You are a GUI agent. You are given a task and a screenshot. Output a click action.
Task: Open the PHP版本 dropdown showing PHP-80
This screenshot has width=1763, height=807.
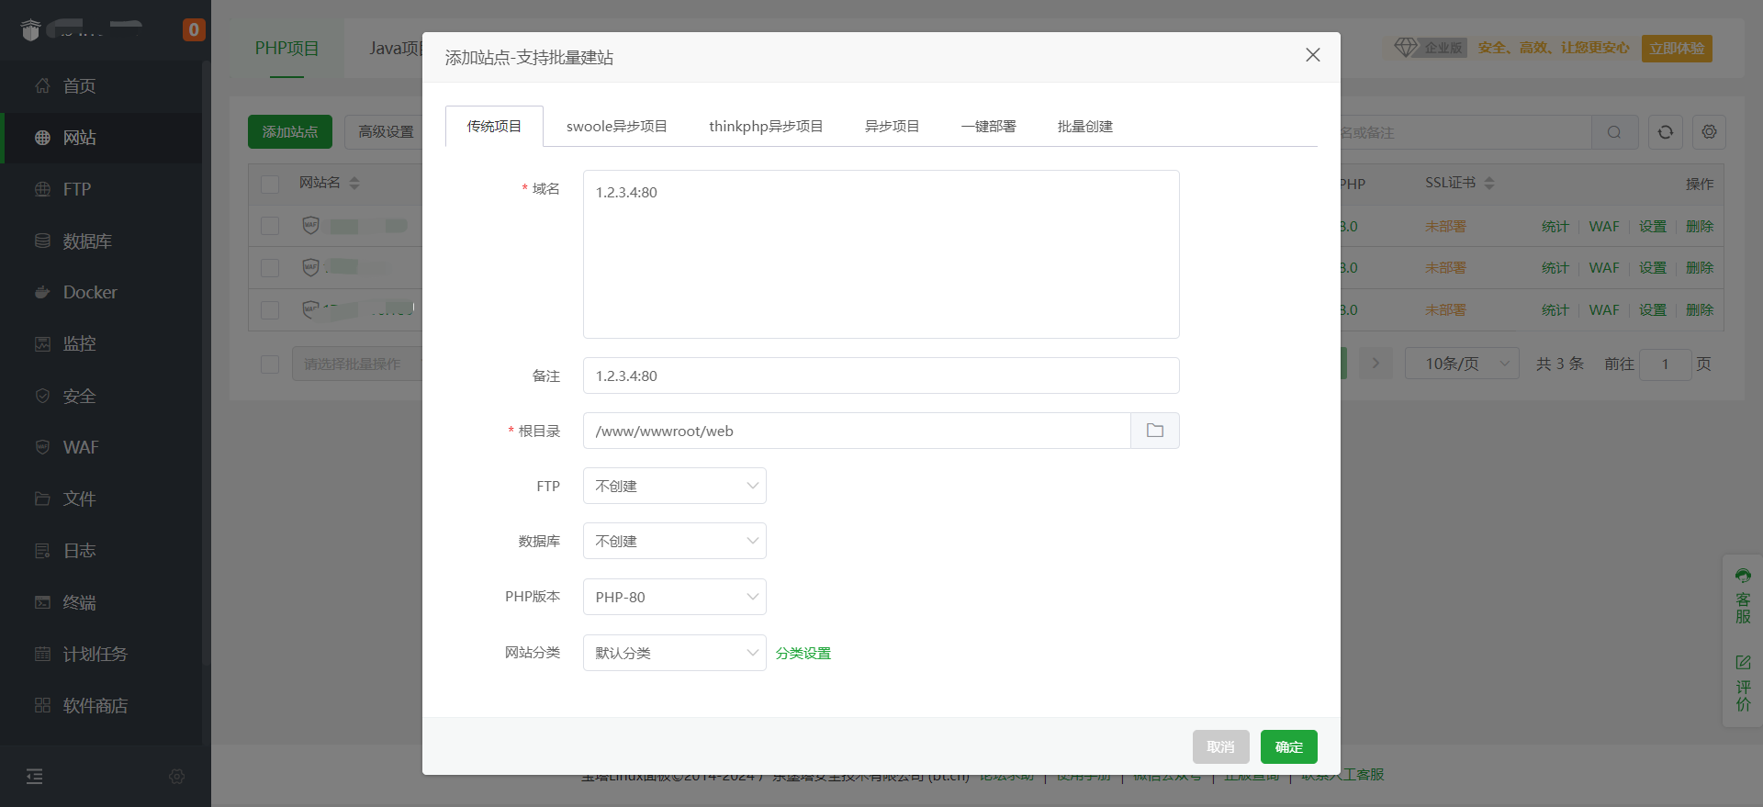pyautogui.click(x=674, y=597)
